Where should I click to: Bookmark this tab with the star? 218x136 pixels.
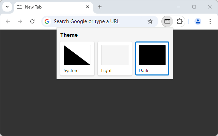[x=150, y=21]
